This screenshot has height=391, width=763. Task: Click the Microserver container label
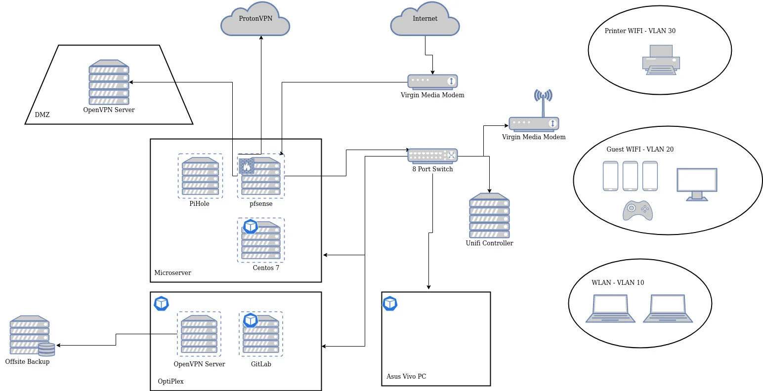pyautogui.click(x=172, y=273)
